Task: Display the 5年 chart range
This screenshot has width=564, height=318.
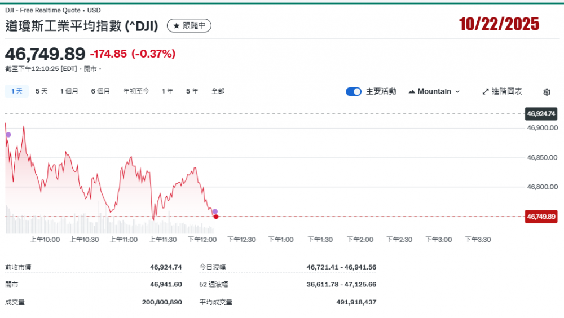Action: pos(192,91)
